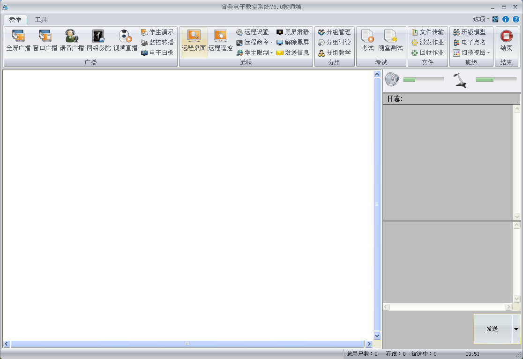The width and height of the screenshot is (523, 359).
Task: 打开网络影院
Action: click(x=97, y=41)
